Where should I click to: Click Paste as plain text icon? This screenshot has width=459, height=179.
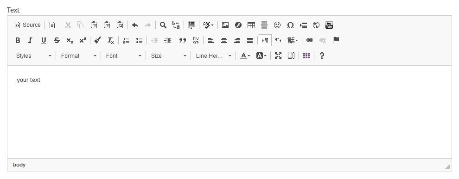[x=107, y=25]
